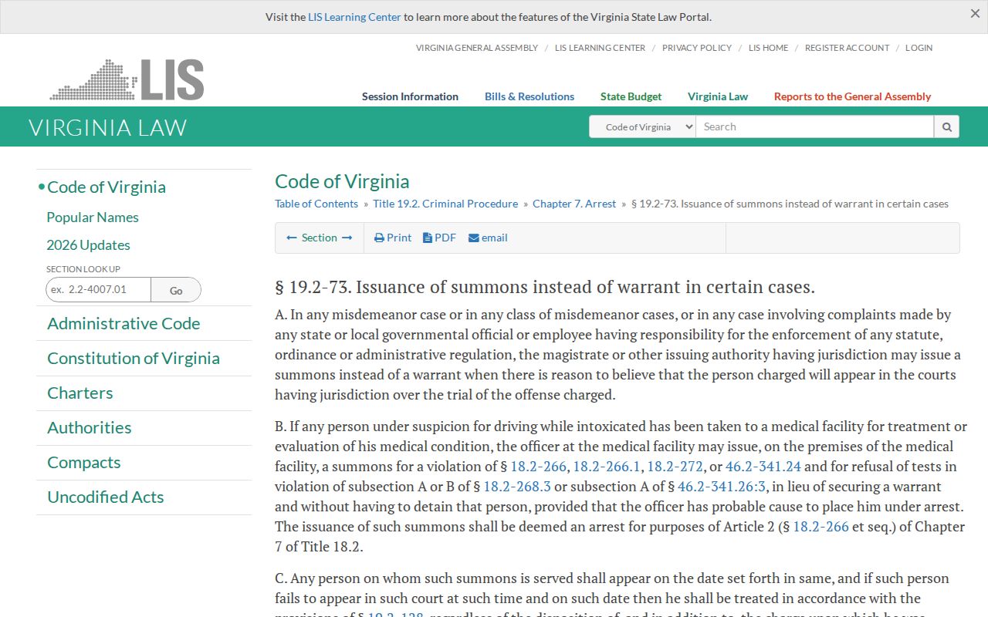Click the Login link
The height and width of the screenshot is (617, 988).
(919, 48)
